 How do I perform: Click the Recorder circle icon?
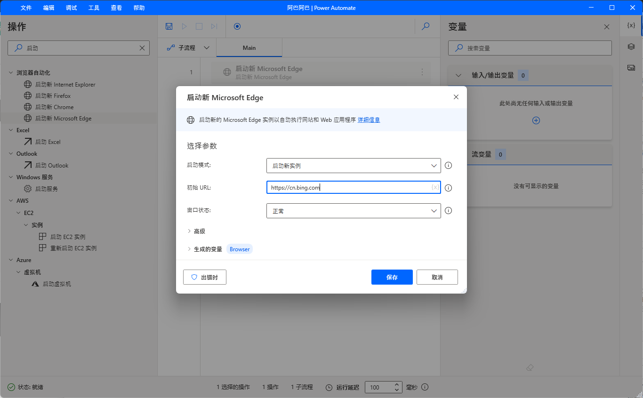pyautogui.click(x=237, y=26)
